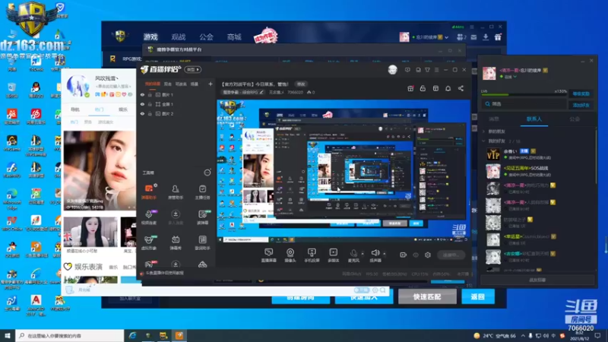The image size is (608, 342).
Task: Click the streamer avatar in 直播伴侣 title bar
Action: coord(392,70)
